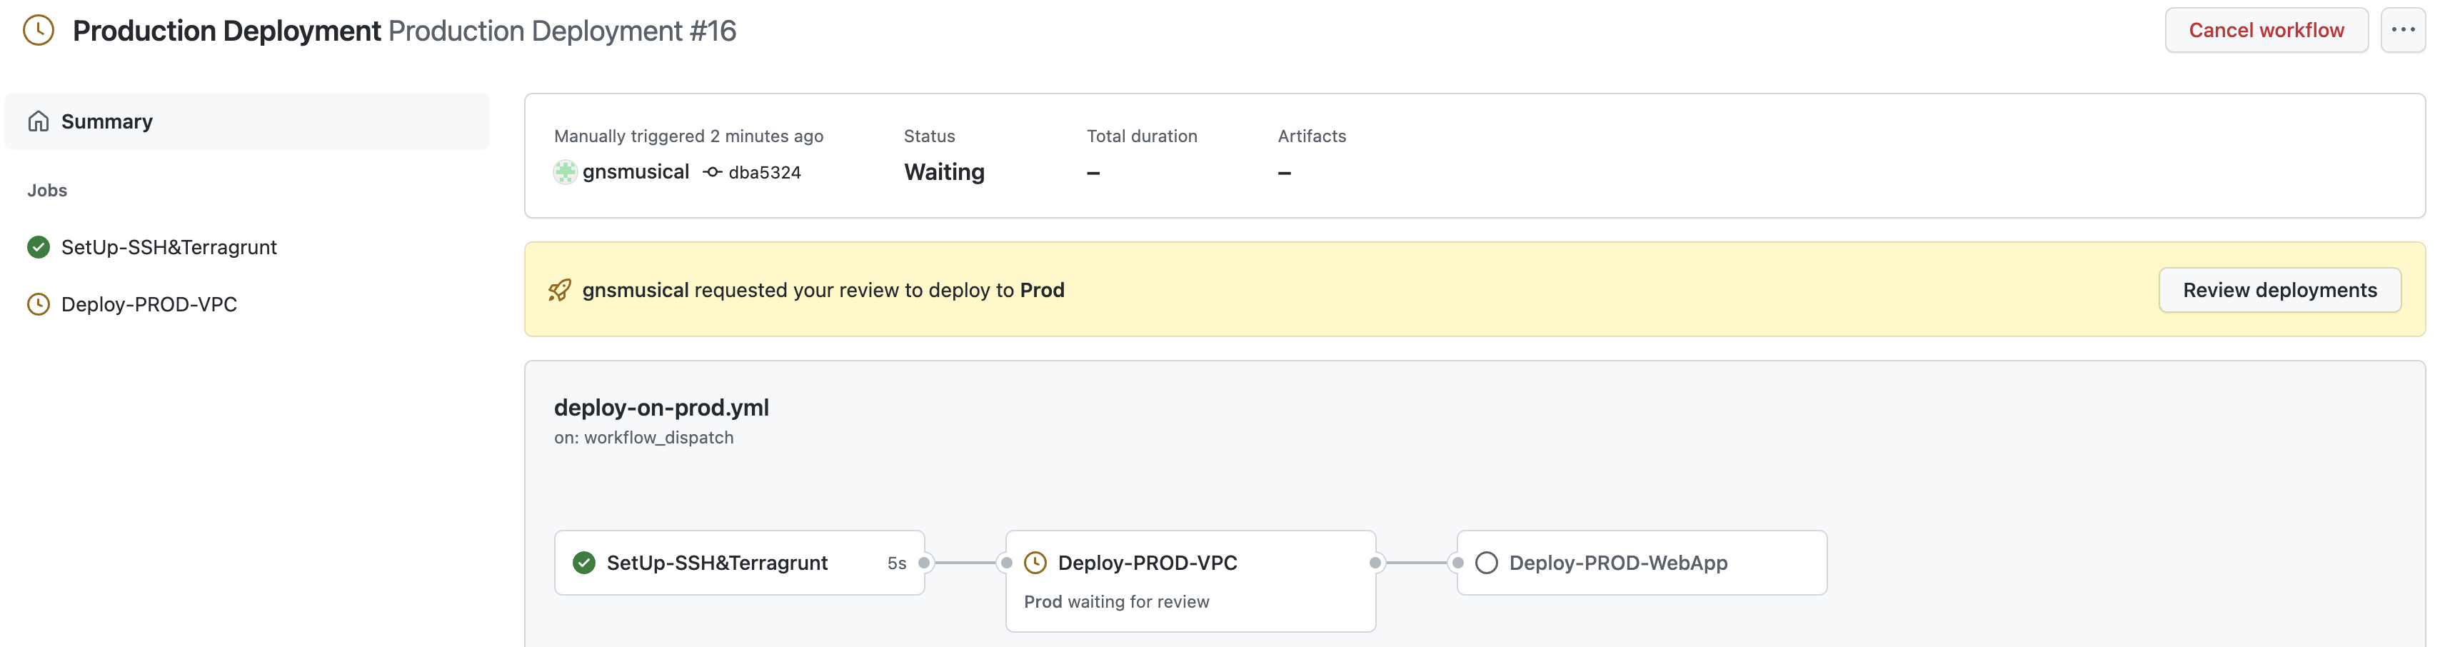
Task: Open the gnsmusical user profile link
Action: coord(635,171)
